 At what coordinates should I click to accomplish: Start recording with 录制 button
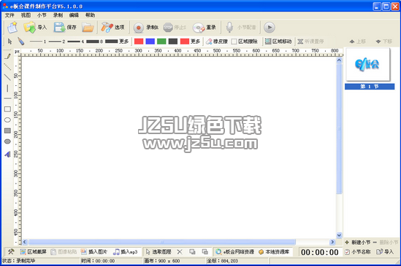tap(146, 27)
